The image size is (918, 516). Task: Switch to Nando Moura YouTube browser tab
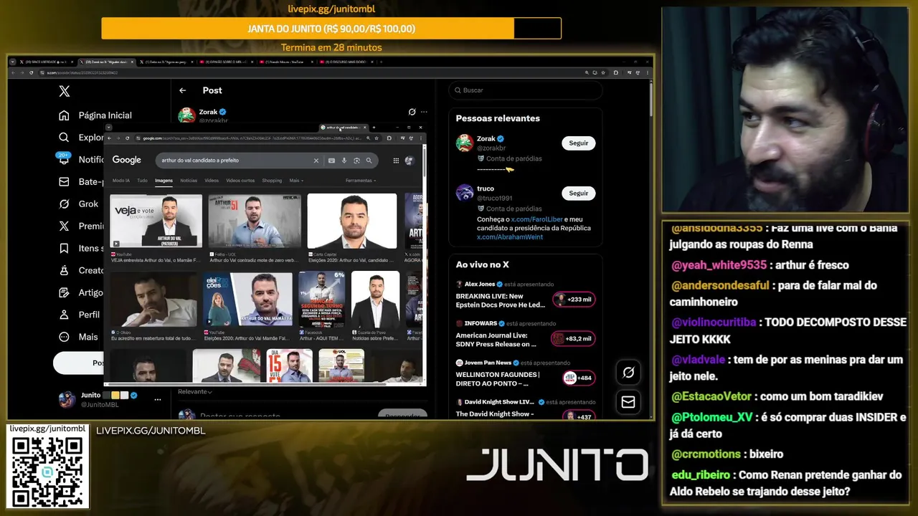[x=287, y=62]
